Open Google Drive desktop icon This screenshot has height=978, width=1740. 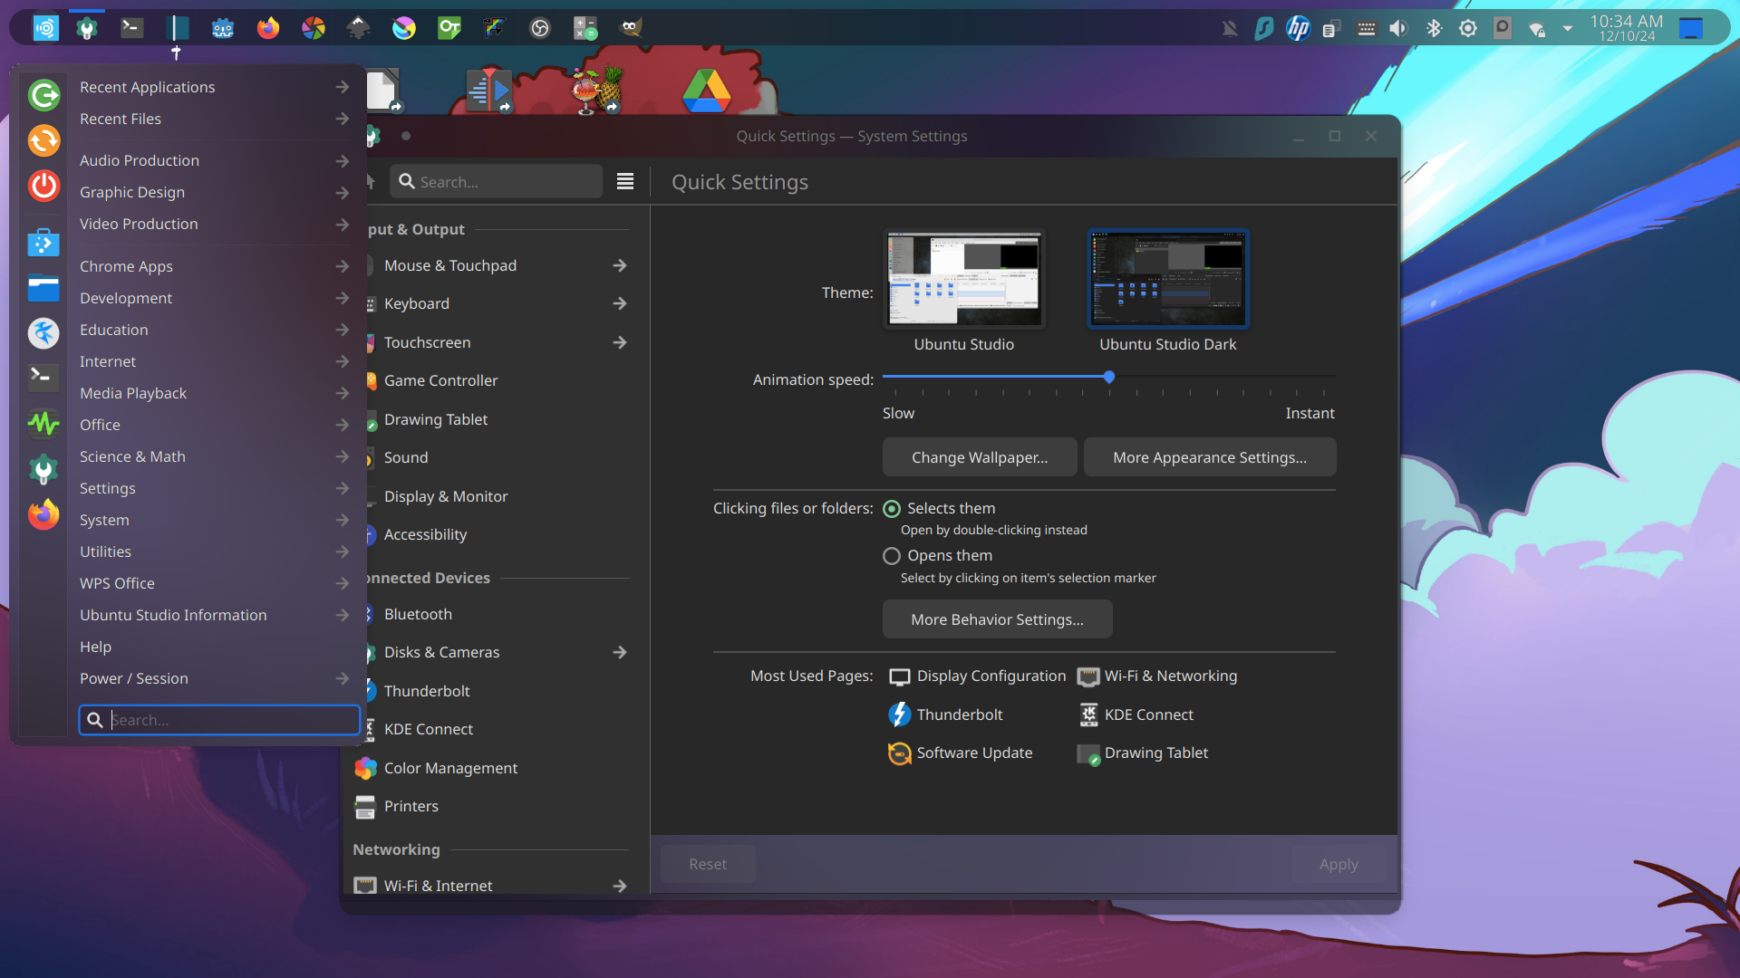tap(707, 91)
